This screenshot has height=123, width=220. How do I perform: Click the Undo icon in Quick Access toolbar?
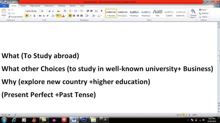click(x=9, y=2)
